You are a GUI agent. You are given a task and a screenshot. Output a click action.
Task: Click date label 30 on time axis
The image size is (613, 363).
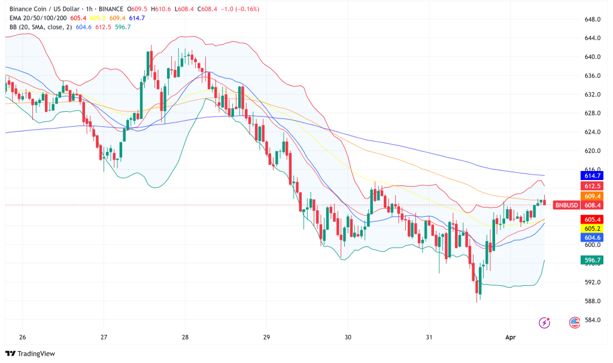348,337
